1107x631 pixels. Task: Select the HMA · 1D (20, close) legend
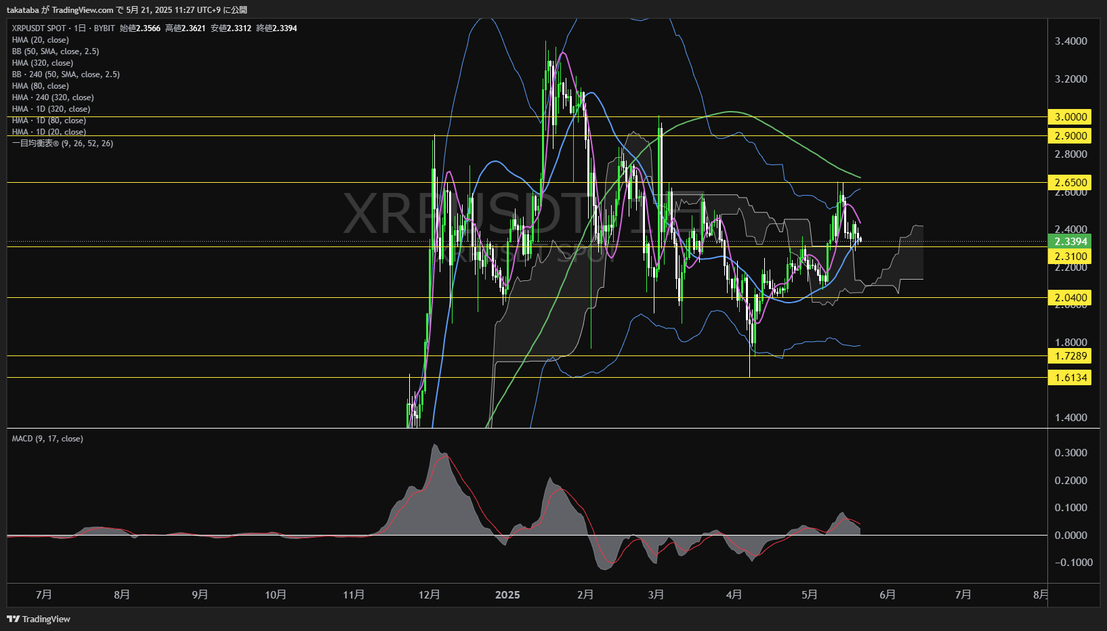pyautogui.click(x=49, y=132)
